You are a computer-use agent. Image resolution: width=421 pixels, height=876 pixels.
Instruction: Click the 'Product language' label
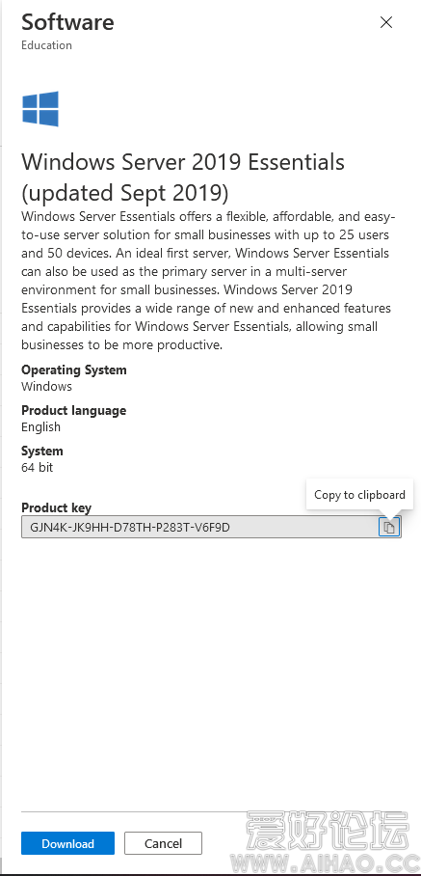(x=73, y=411)
